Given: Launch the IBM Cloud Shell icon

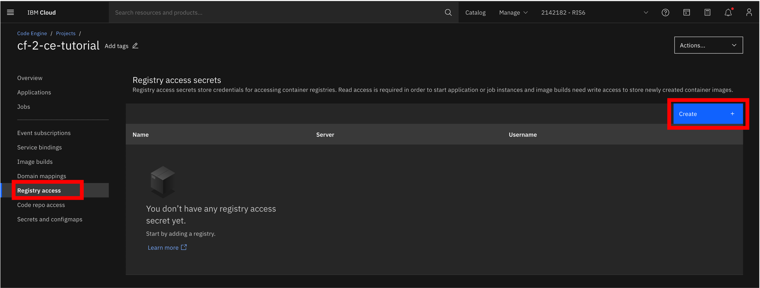Looking at the screenshot, I should (686, 12).
